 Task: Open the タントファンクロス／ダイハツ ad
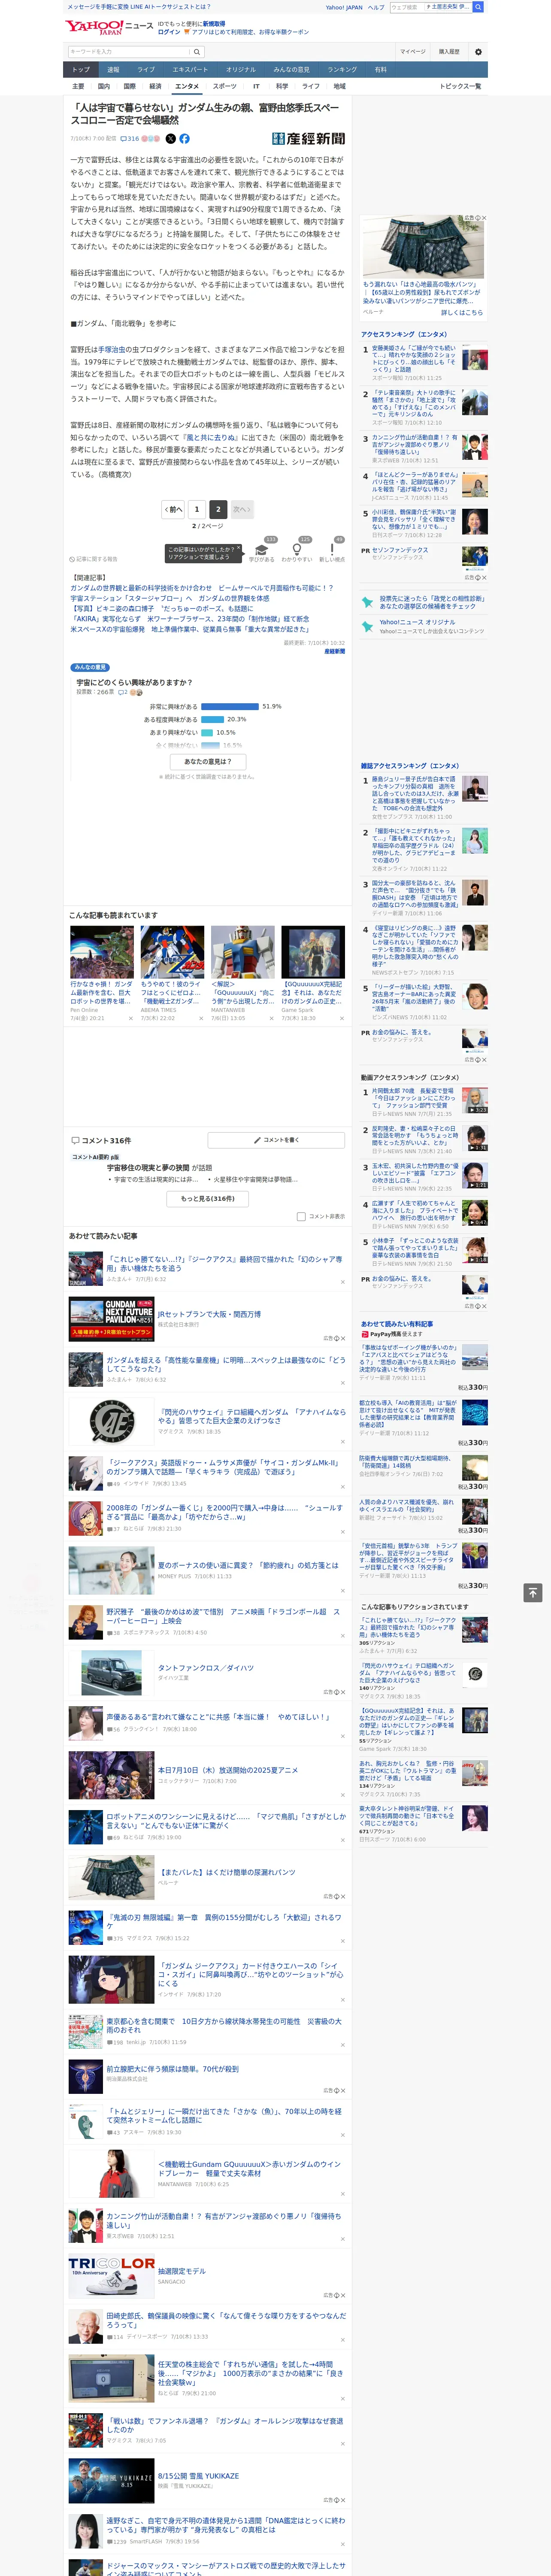click(206, 1668)
